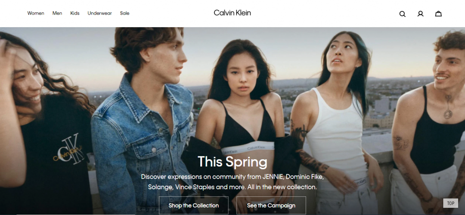Screen dimensions: 465x215
Task: Open the search magnifier icon
Action: [x=402, y=14]
